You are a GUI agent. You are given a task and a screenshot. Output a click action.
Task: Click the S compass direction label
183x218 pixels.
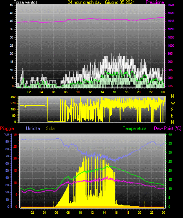[x=172, y=110]
